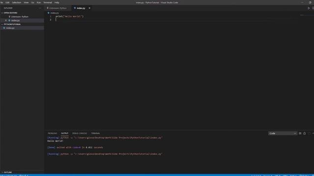Click the Python version in the status bar
The height and width of the screenshot is (176, 314).
9,175
